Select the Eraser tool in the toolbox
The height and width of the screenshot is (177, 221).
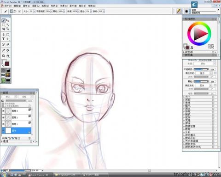[8, 45]
